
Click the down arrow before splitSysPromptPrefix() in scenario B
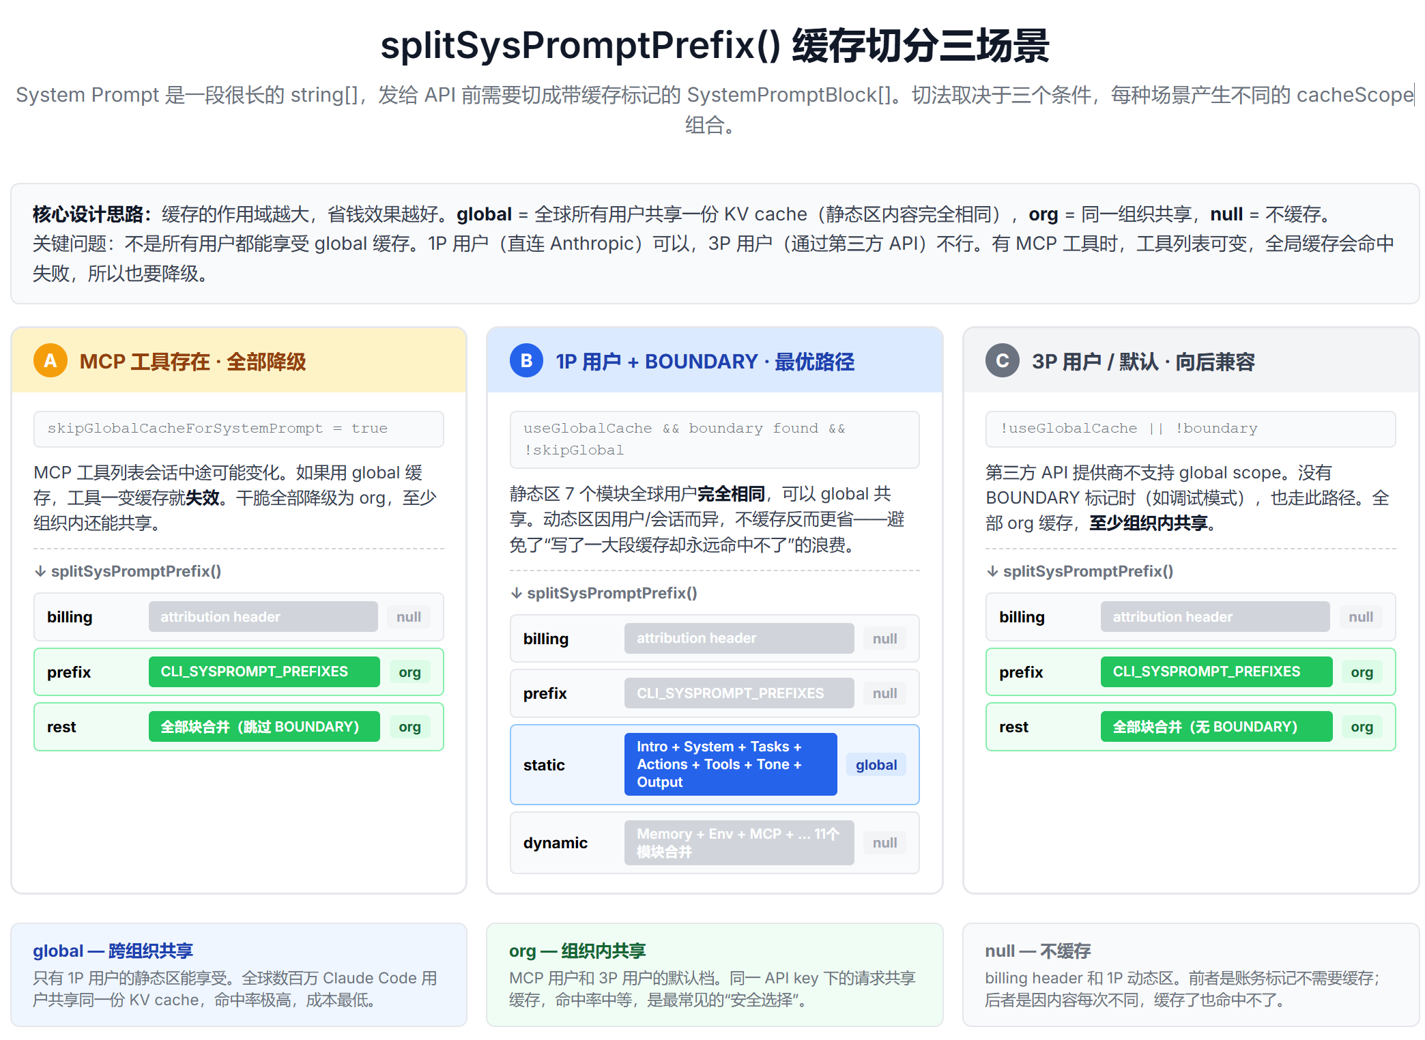click(x=517, y=593)
